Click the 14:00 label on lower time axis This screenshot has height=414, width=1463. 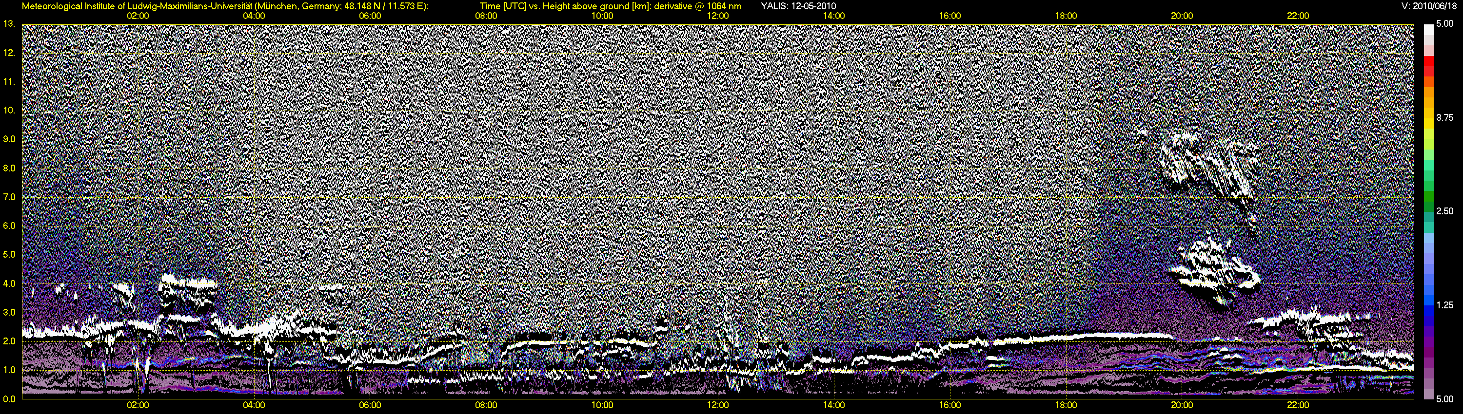pos(834,405)
